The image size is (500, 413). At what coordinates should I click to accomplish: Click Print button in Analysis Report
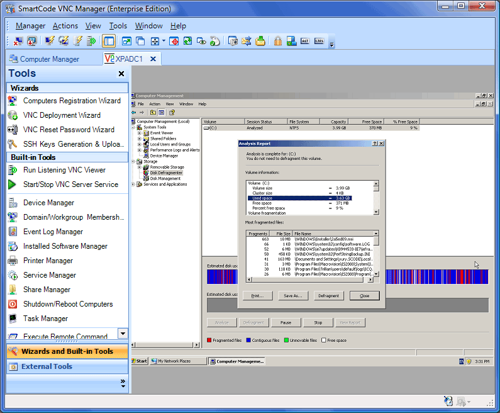[x=257, y=296]
